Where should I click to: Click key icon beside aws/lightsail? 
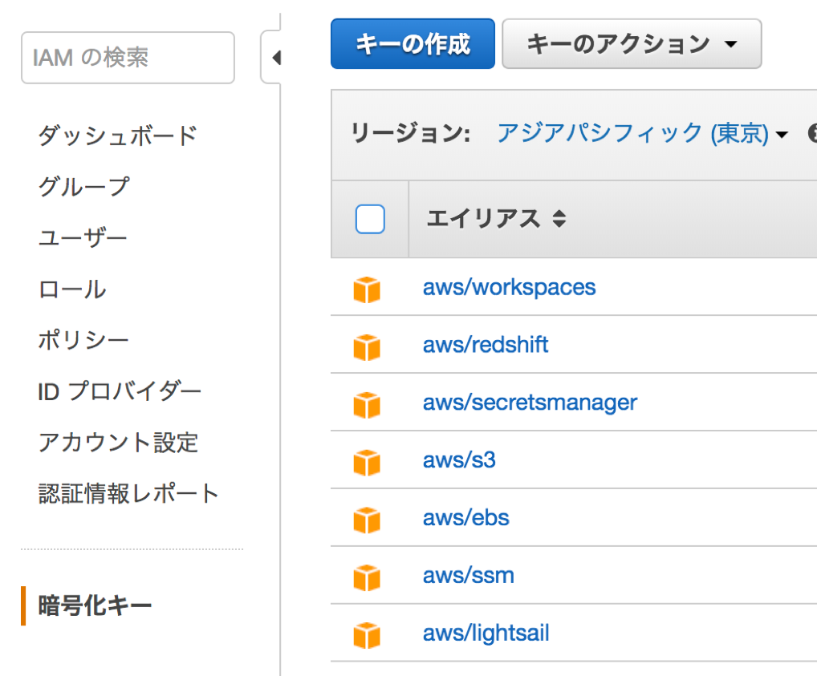point(367,636)
